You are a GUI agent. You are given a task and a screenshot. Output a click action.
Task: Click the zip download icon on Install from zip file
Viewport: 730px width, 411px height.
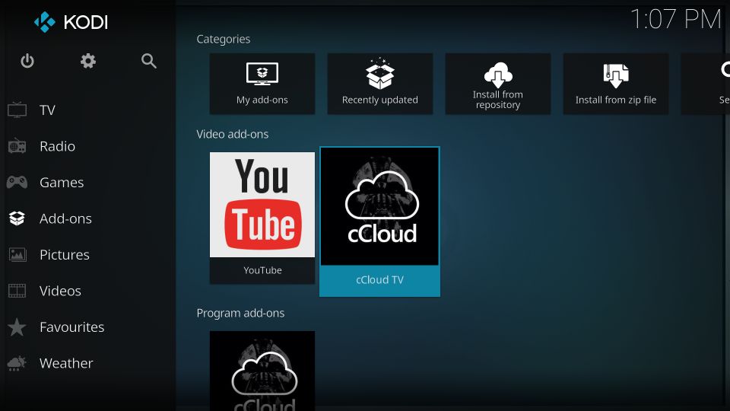tap(616, 75)
